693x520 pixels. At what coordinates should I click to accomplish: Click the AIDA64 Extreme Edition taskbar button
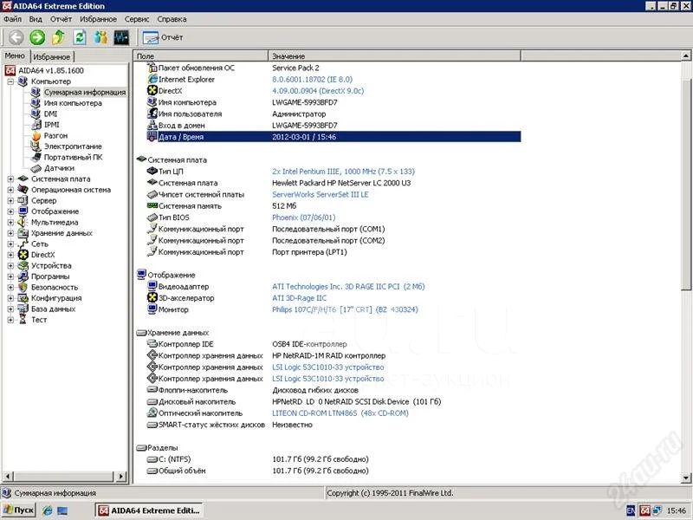[x=149, y=510]
